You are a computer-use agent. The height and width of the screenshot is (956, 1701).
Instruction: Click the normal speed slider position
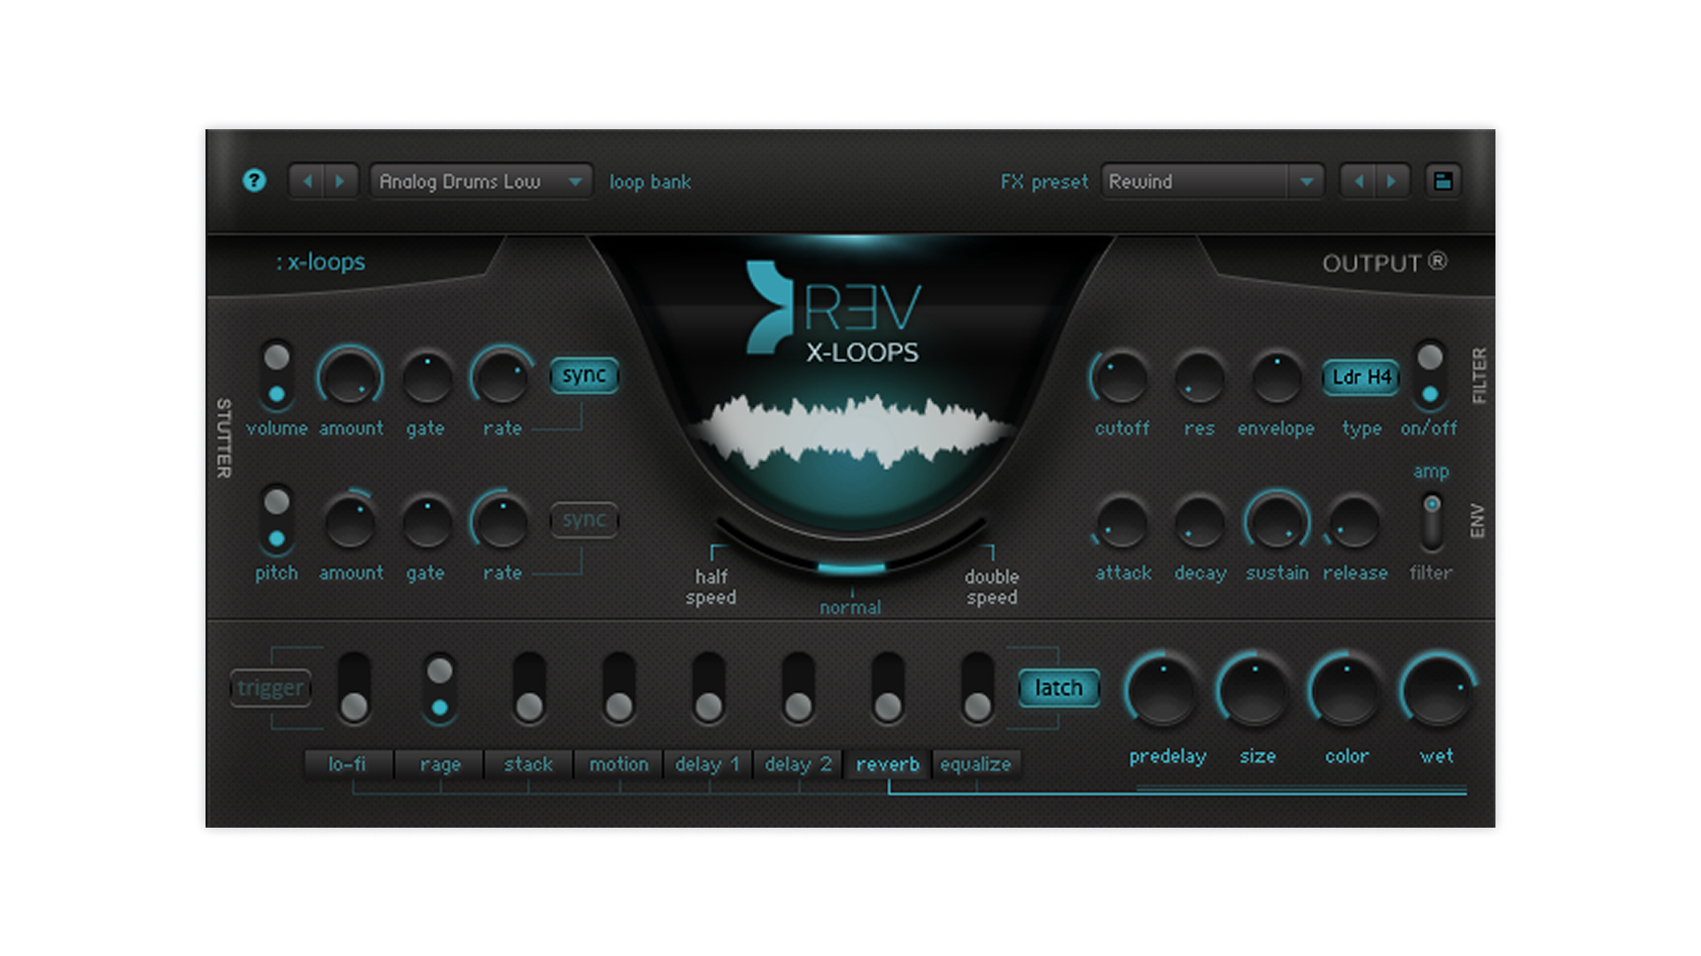tap(850, 569)
